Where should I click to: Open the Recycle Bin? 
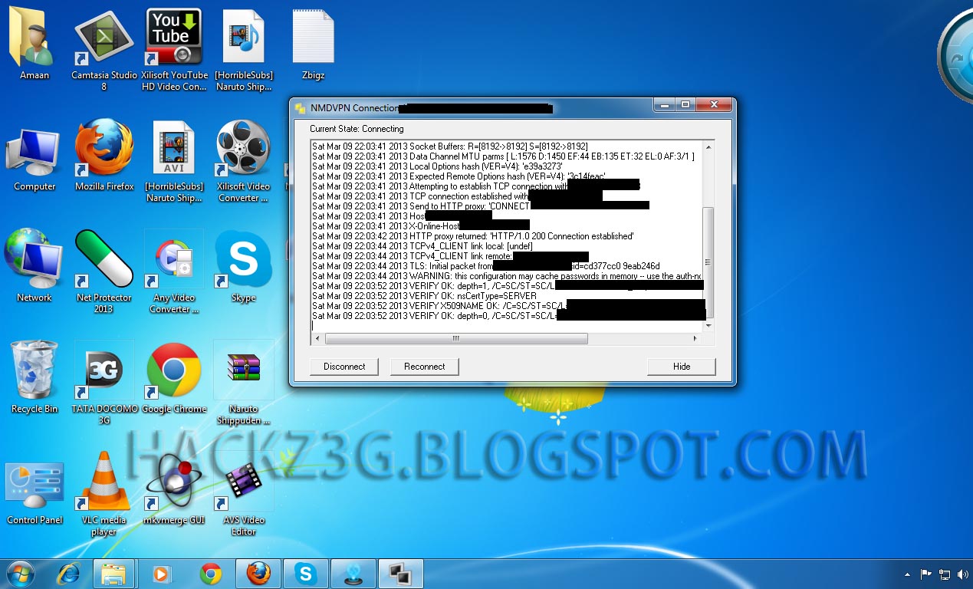tap(35, 377)
